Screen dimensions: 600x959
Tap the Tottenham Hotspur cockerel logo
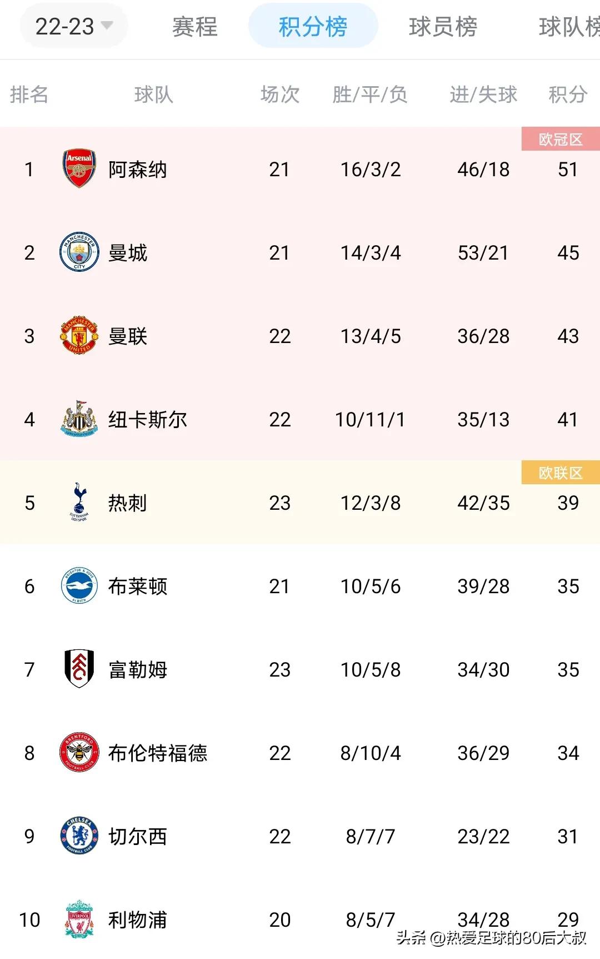(x=79, y=502)
